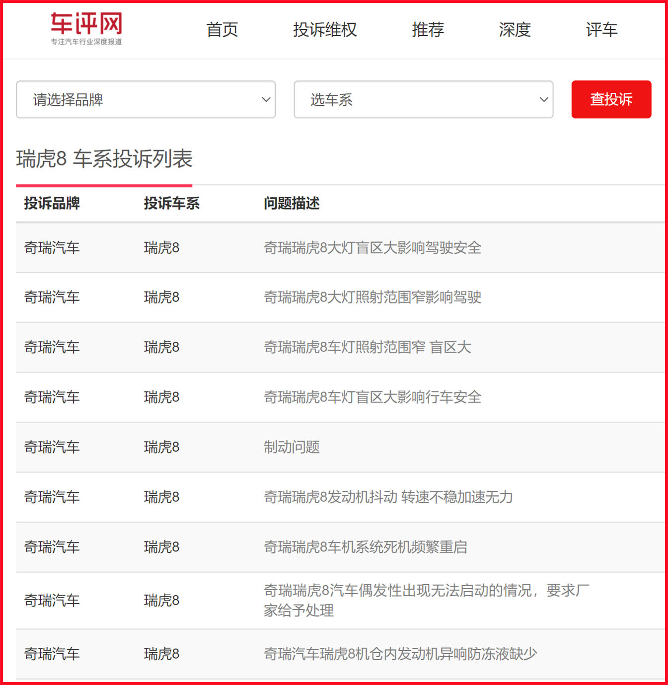Click 奇瑞汽车 in the 车灯照射范围窄 盲区大 row
This screenshot has height=685, width=668.
[52, 347]
